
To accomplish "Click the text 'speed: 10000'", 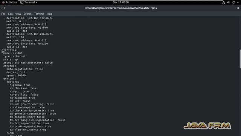I will pos(16,76).
